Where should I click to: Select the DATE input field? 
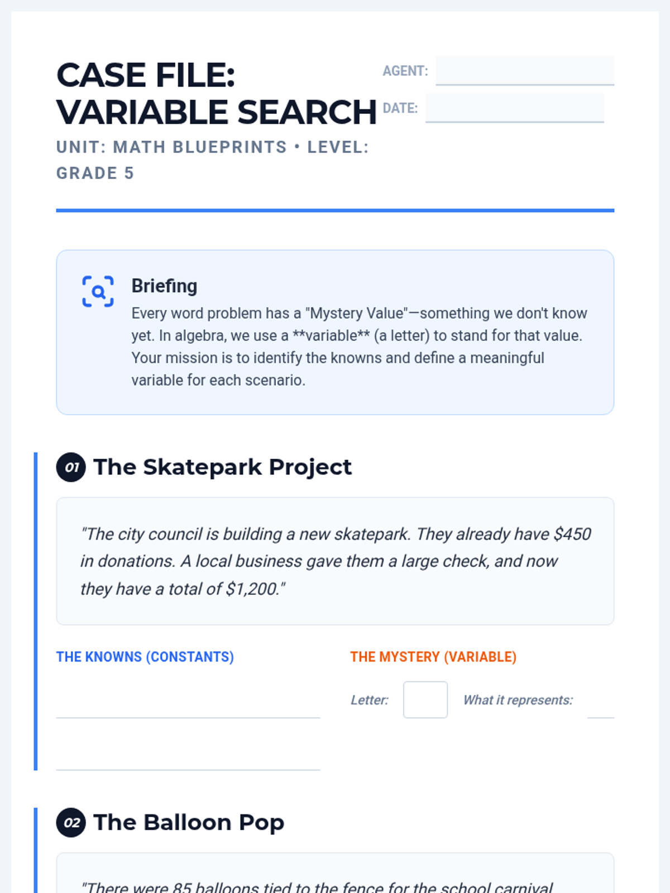(x=515, y=108)
